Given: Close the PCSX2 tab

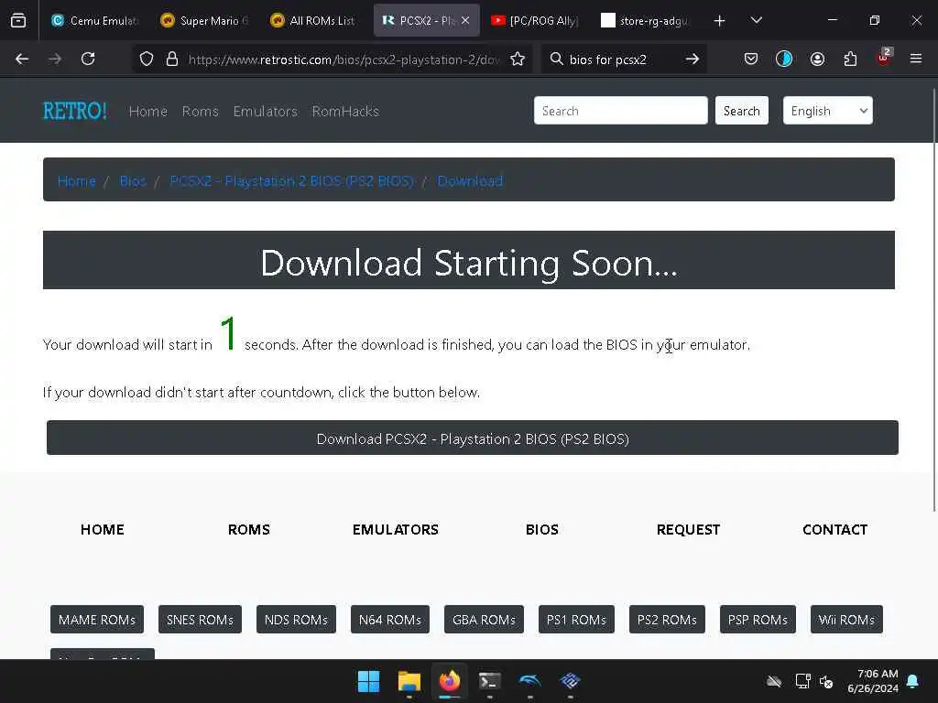Looking at the screenshot, I should click(x=465, y=20).
